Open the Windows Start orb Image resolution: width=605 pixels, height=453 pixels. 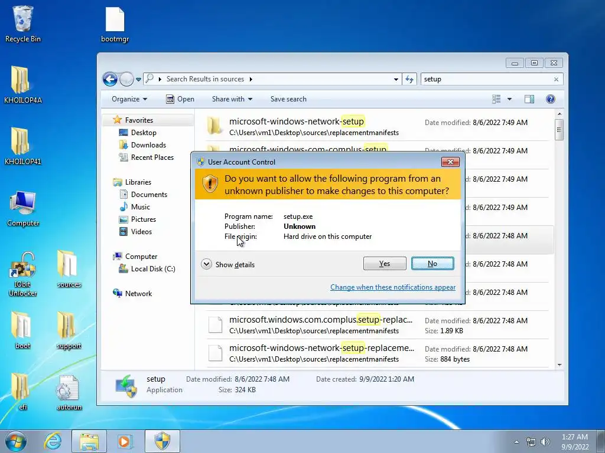tap(16, 441)
